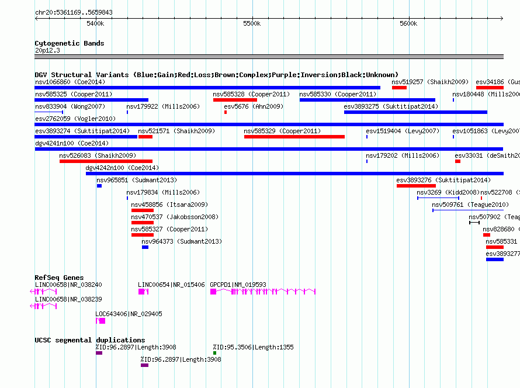Click the 5400k ruler tick label
Image resolution: width=520 pixels, height=388 pixels.
point(95,23)
